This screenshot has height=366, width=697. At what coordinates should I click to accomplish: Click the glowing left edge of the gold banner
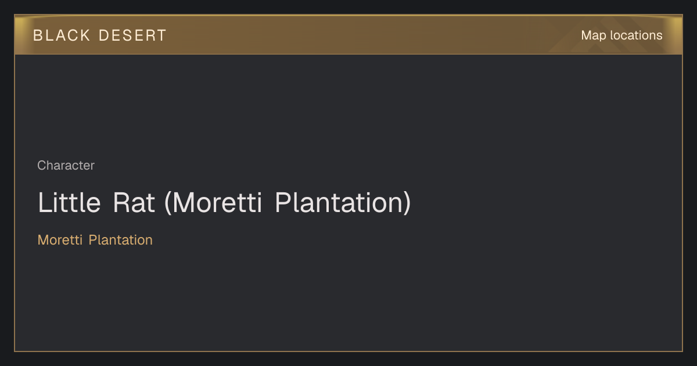point(19,35)
